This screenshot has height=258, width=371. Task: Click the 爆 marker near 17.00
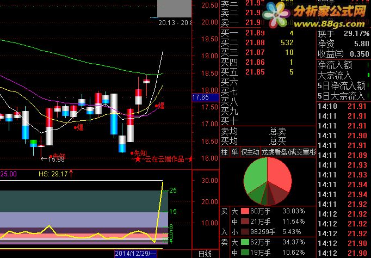(x=80, y=127)
